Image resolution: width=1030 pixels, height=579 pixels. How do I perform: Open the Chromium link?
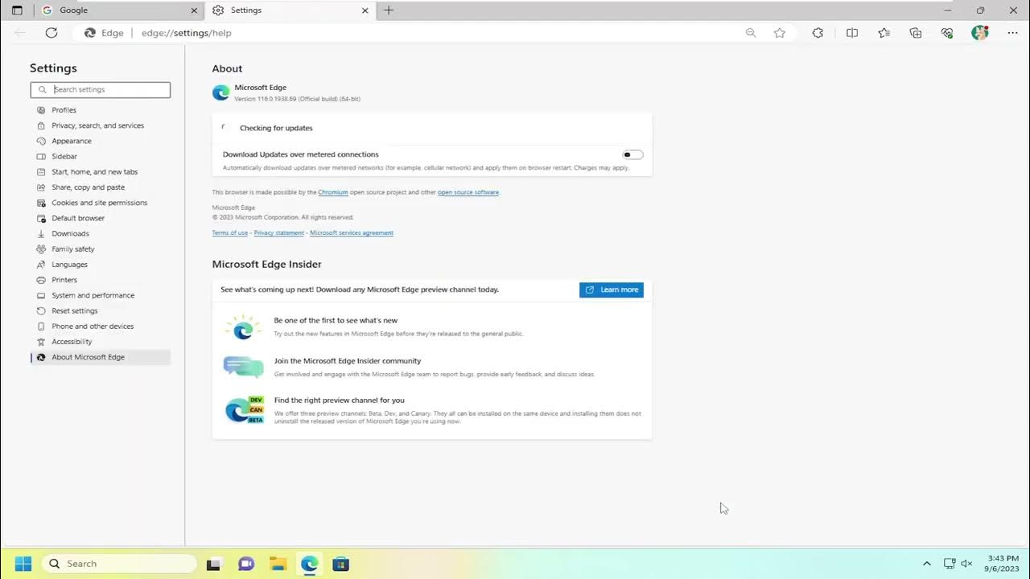(333, 192)
